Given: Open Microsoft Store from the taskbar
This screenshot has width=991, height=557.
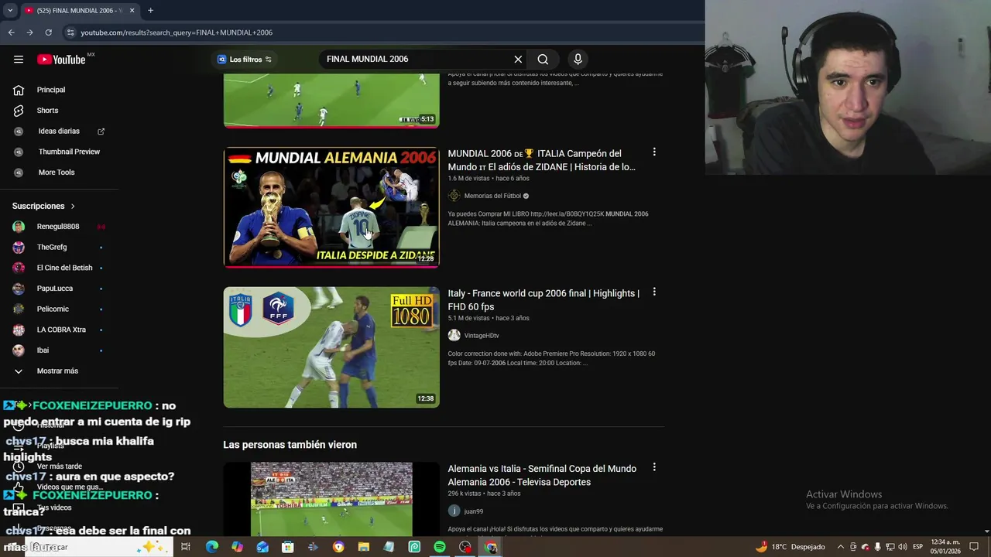Looking at the screenshot, I should click(x=287, y=547).
